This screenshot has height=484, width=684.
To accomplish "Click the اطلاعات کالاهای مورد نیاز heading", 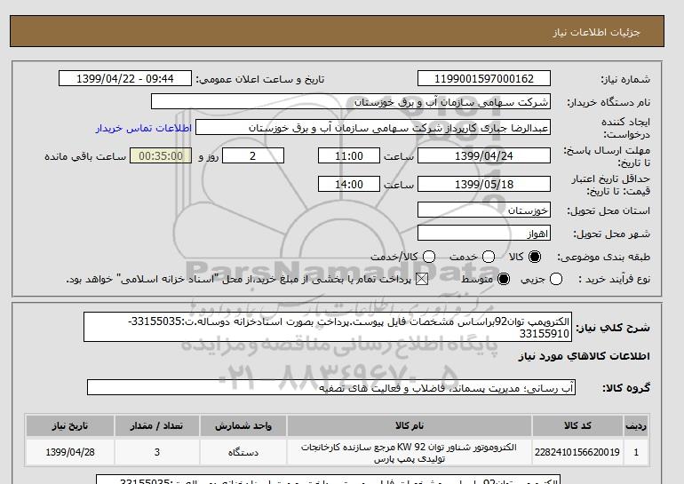I will click(x=585, y=356).
